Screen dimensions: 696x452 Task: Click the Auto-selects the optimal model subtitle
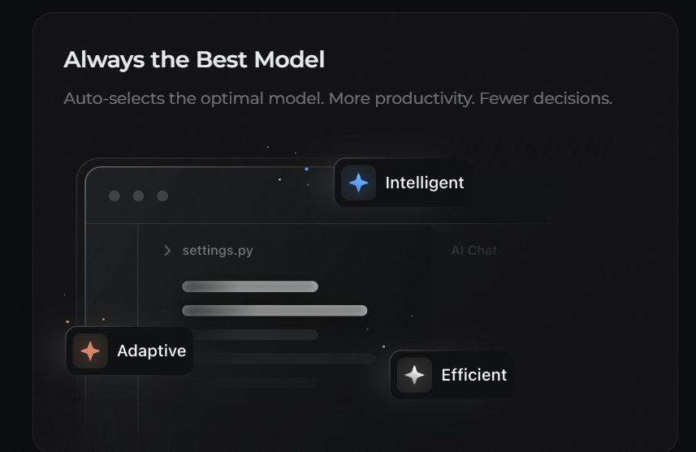point(338,98)
